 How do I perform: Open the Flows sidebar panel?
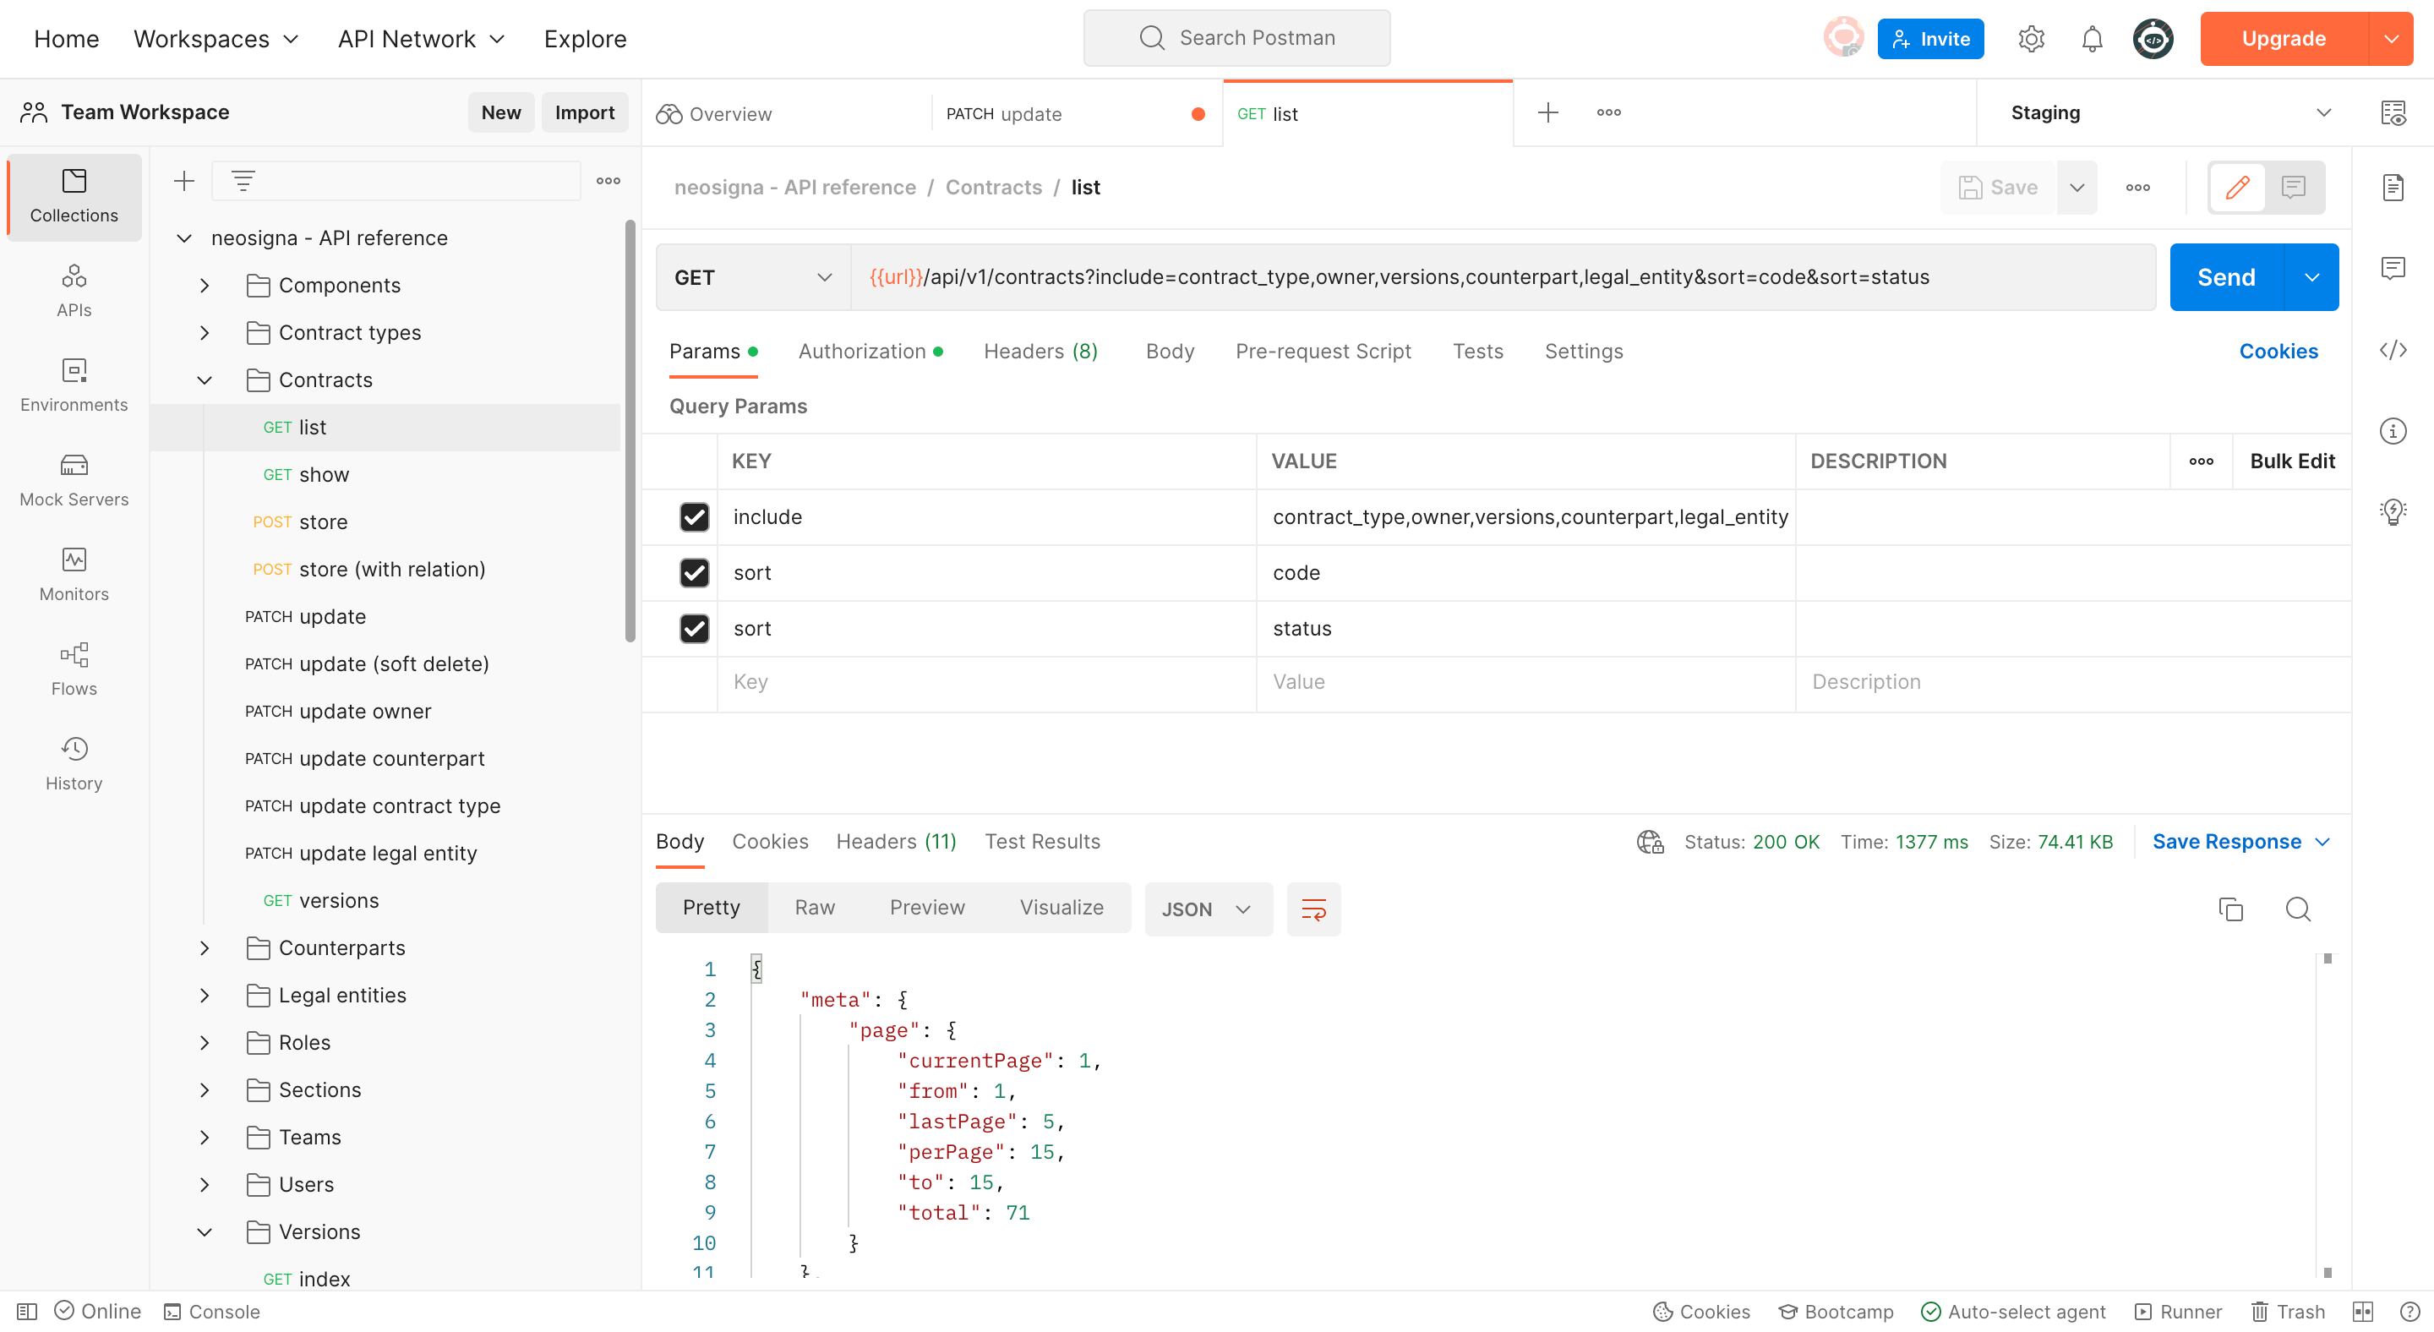point(74,669)
